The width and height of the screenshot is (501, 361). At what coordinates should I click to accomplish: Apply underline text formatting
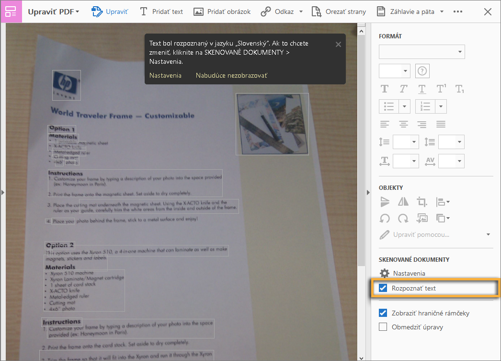(422, 89)
